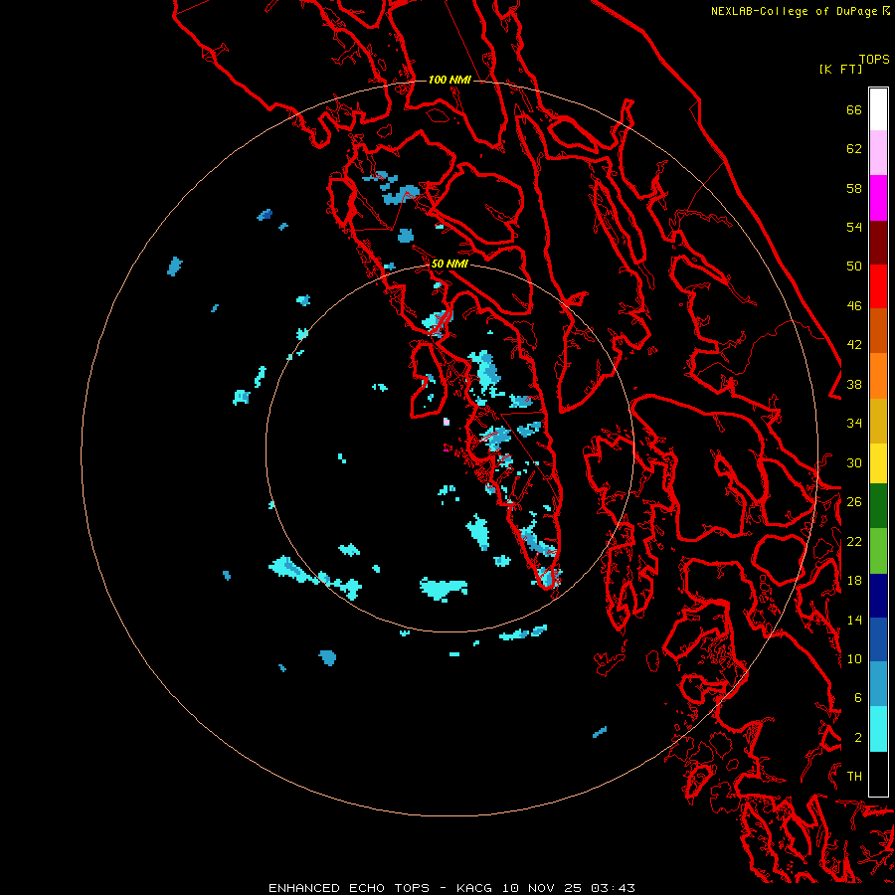The image size is (895, 895).
Task: Pick the dark orange legend swatch
Action: pos(878,331)
